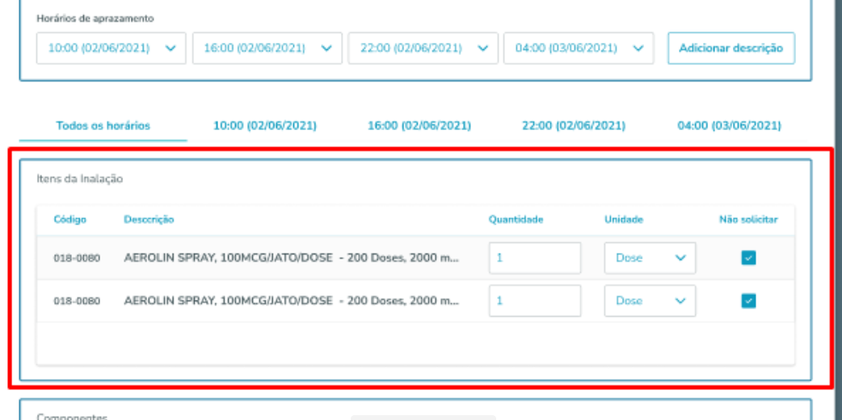Viewport: 842px width, 420px height.
Task: Select the Todos os horários tab
Action: [103, 126]
